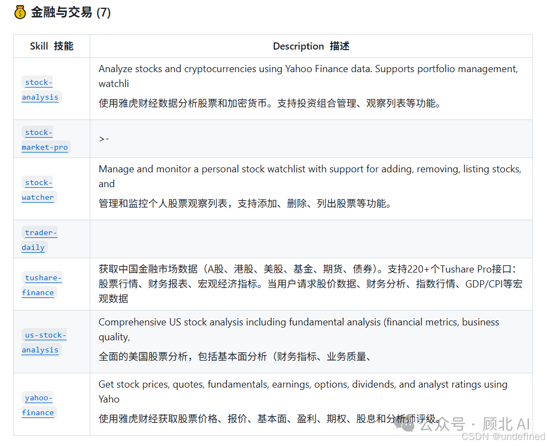Viewport: 547px width, 446px height.
Task: Click the 'Skill 技能' column header
Action: click(52, 46)
